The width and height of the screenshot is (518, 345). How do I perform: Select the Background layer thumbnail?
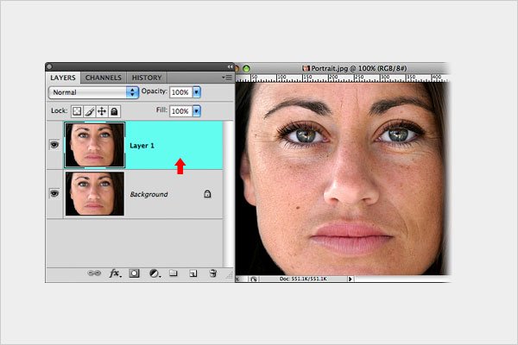pyautogui.click(x=95, y=193)
